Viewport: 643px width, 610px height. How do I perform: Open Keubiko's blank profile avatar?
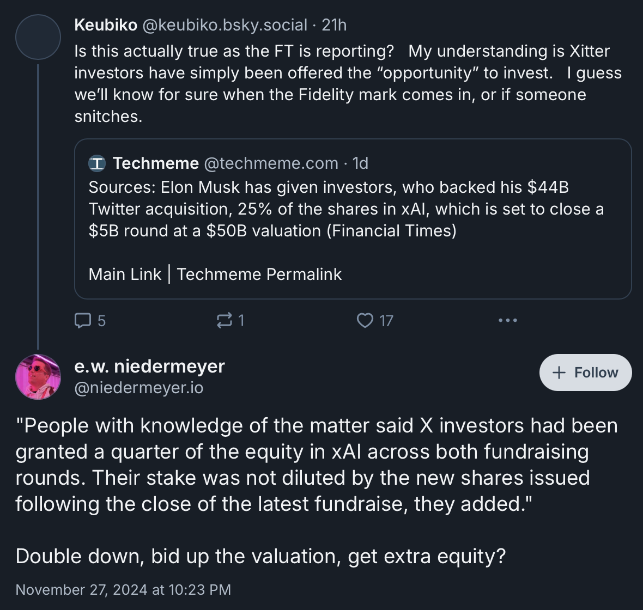point(38,37)
